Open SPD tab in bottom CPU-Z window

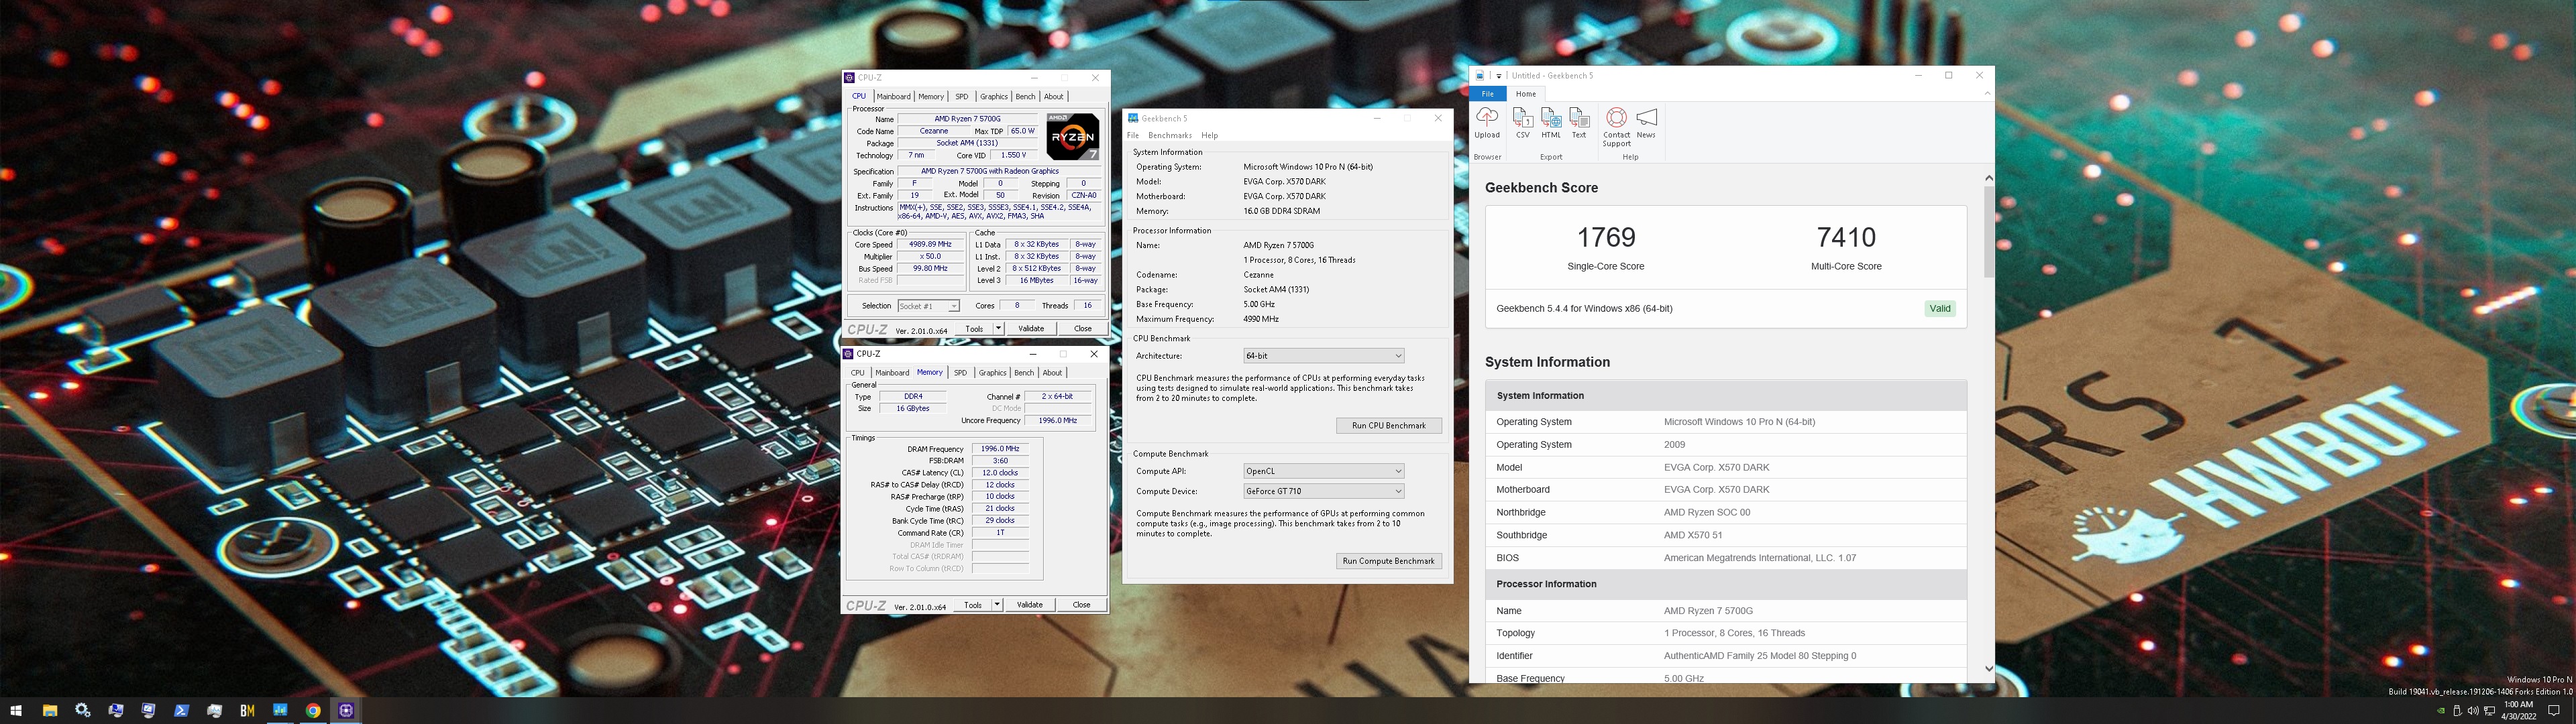(960, 373)
